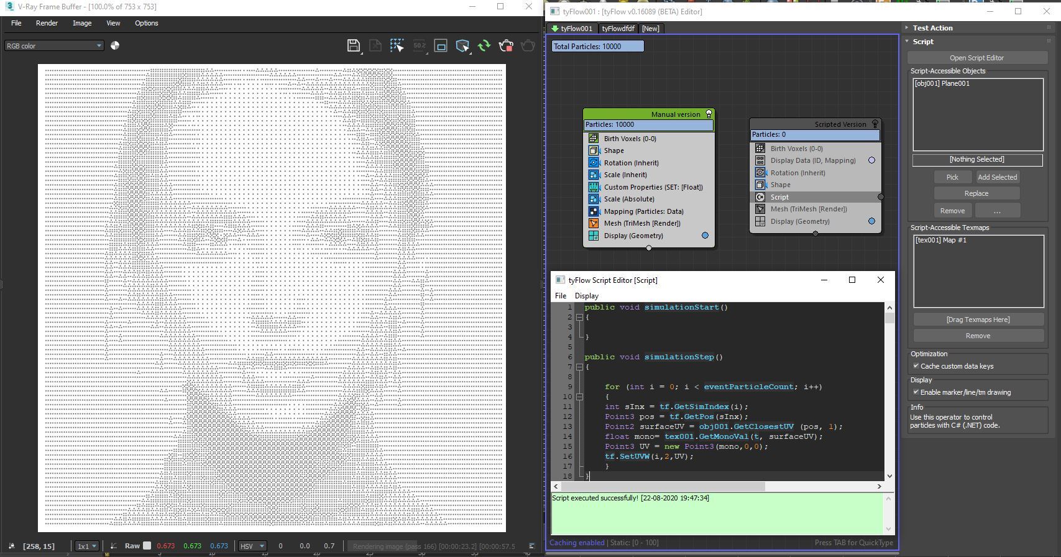
Task: Click the output connector on the Script row
Action: (881, 197)
